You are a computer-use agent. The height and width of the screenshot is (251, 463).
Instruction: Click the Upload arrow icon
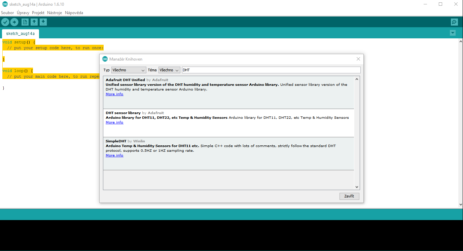[14, 22]
